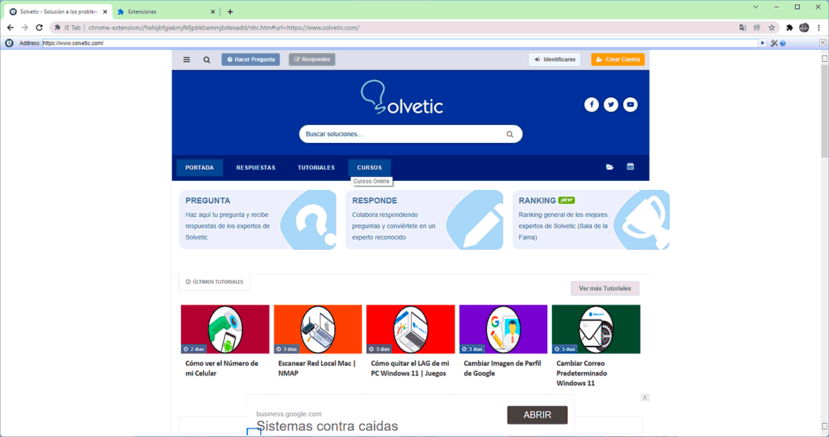Click the share page icon in address bar
The width and height of the screenshot is (829, 437).
[x=756, y=28]
